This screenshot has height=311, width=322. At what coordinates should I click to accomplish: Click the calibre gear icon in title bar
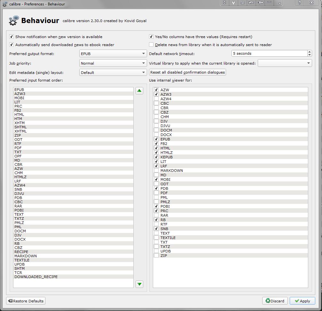pyautogui.click(x=4, y=4)
